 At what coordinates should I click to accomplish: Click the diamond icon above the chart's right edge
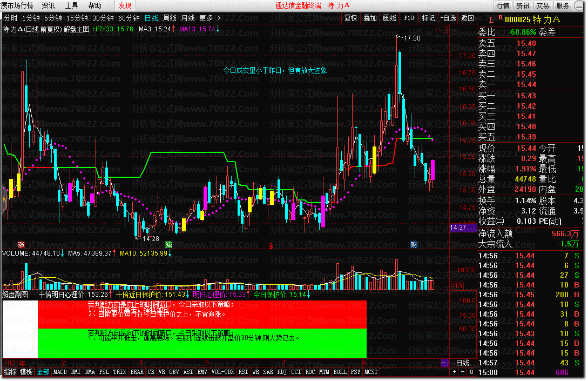pyautogui.click(x=438, y=29)
